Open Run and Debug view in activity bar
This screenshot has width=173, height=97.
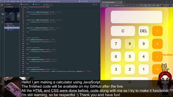2,18
